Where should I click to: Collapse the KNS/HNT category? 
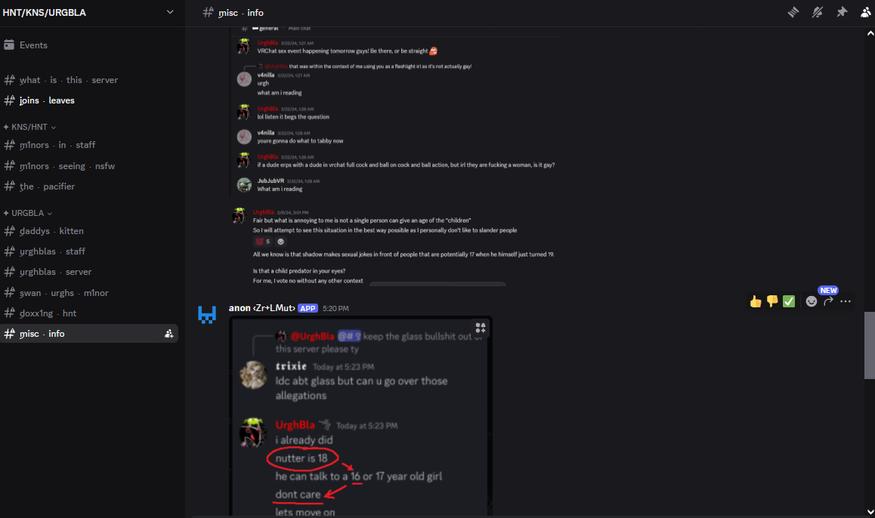(x=30, y=127)
